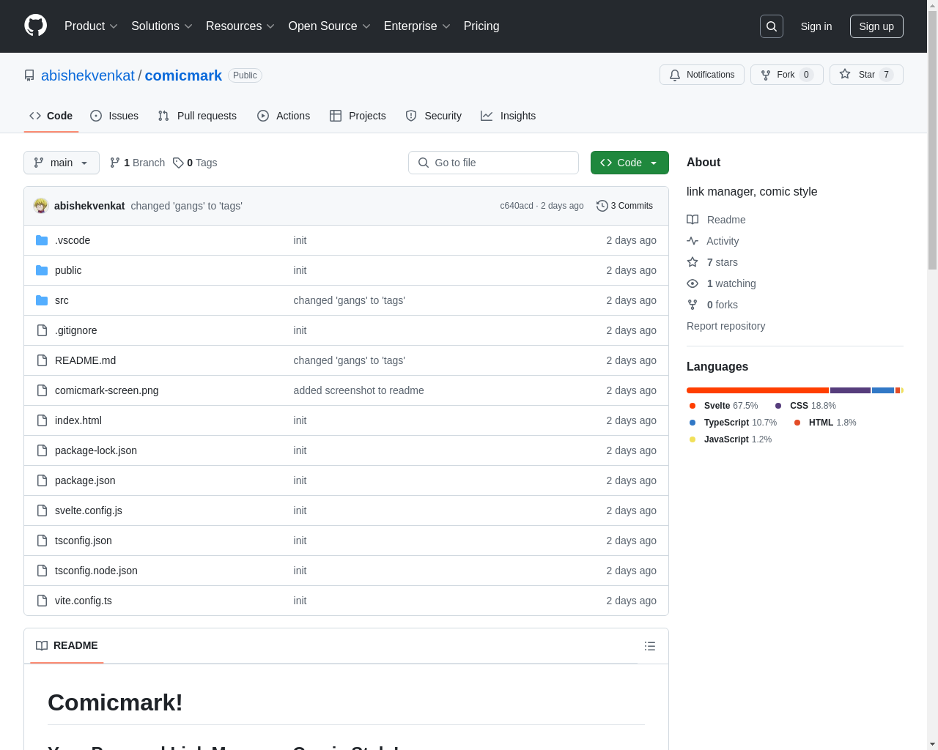This screenshot has width=938, height=750.
Task: Open the src folder icon
Action: pos(42,300)
